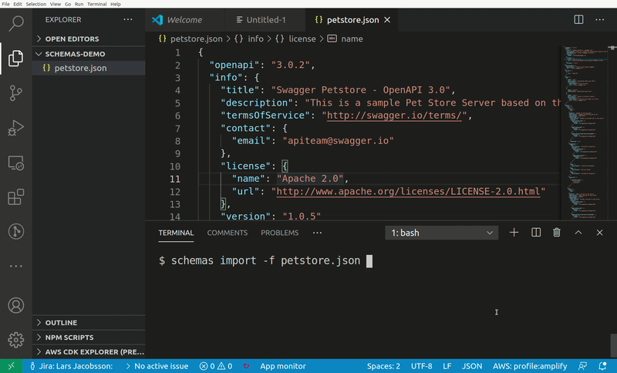Open the Search view in activity bar

coord(16,24)
